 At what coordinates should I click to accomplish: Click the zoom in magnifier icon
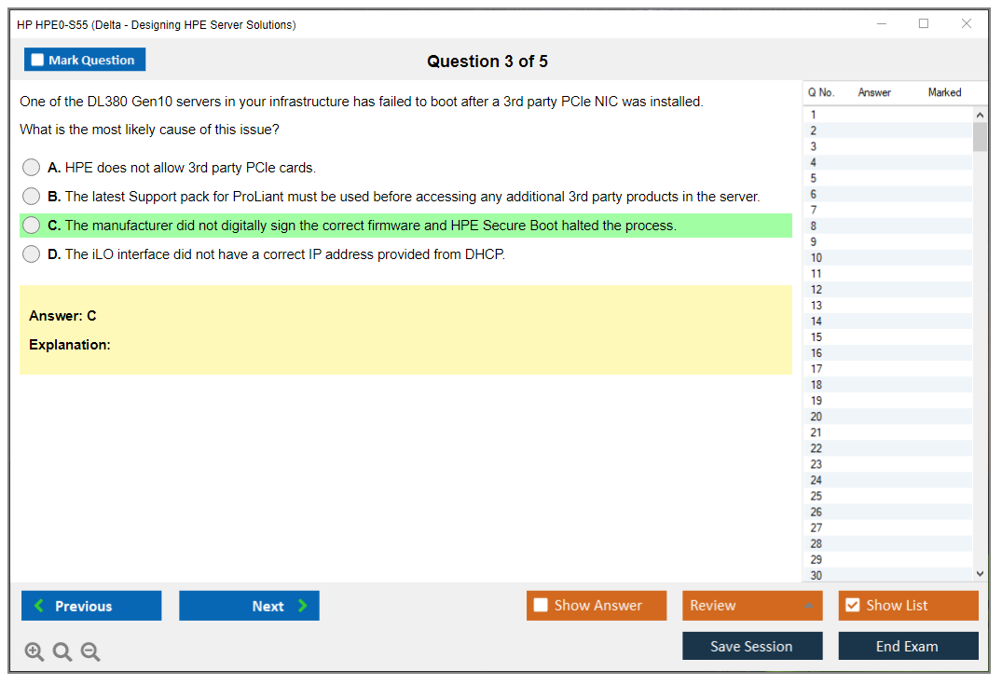pyautogui.click(x=34, y=651)
